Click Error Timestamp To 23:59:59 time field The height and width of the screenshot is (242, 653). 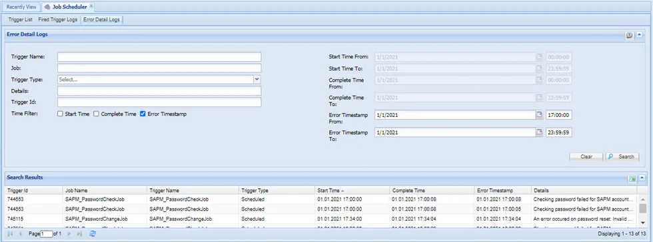[x=559, y=132]
